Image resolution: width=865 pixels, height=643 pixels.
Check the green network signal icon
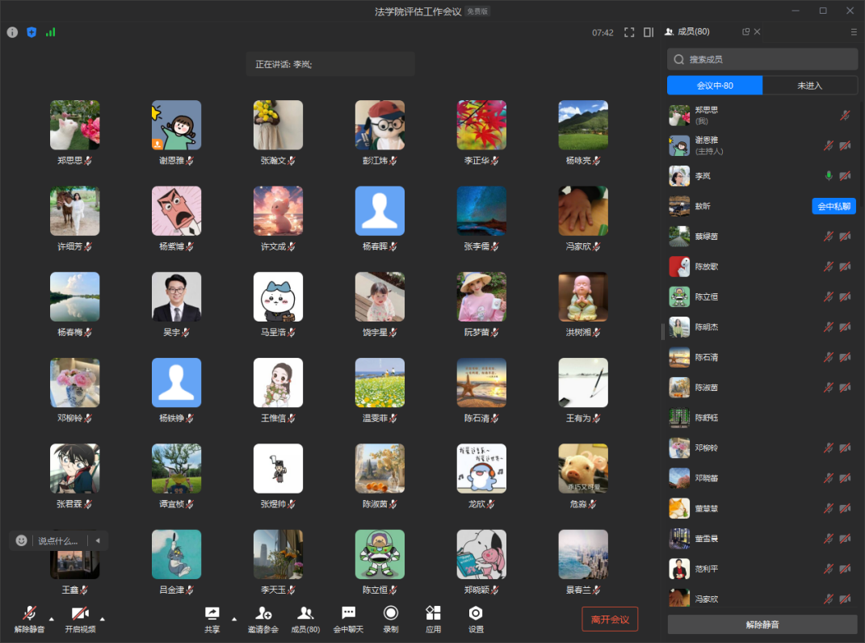click(51, 32)
